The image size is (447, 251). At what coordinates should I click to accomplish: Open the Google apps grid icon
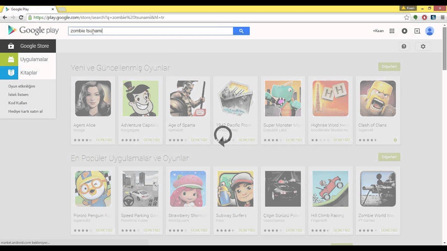pos(392,31)
